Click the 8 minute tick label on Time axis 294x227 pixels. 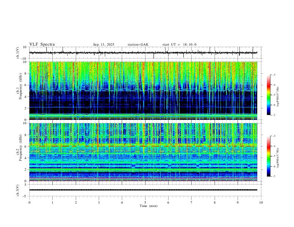tap(215, 203)
